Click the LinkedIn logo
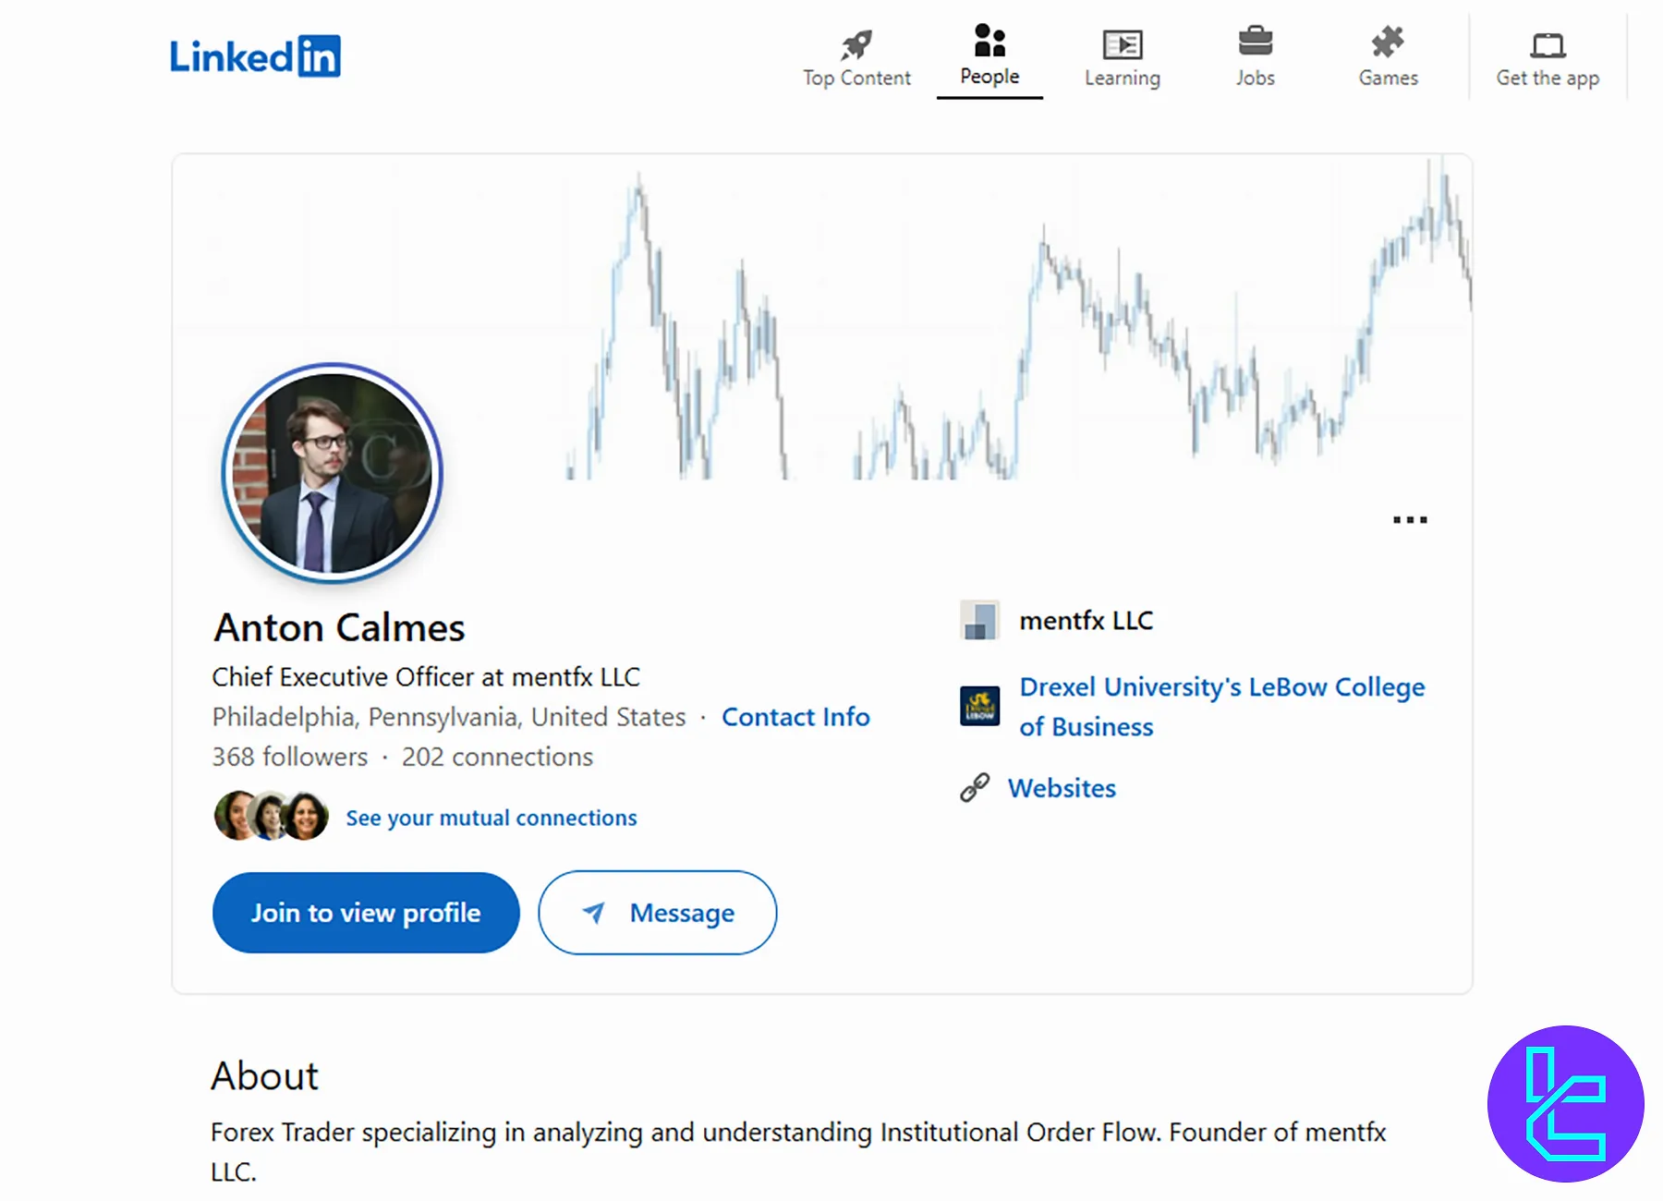Image resolution: width=1663 pixels, height=1201 pixels. [256, 55]
